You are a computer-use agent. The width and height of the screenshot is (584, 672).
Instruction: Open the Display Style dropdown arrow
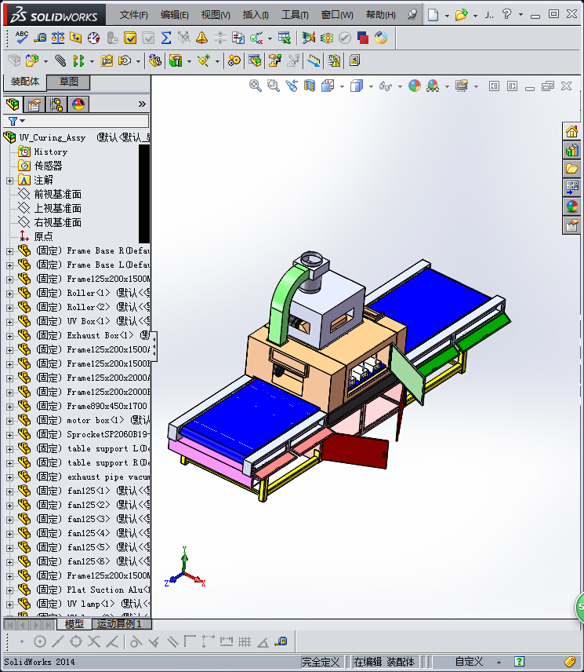[371, 86]
